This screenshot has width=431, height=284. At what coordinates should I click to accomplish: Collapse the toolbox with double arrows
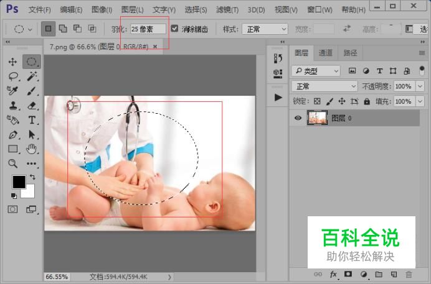tap(7, 42)
